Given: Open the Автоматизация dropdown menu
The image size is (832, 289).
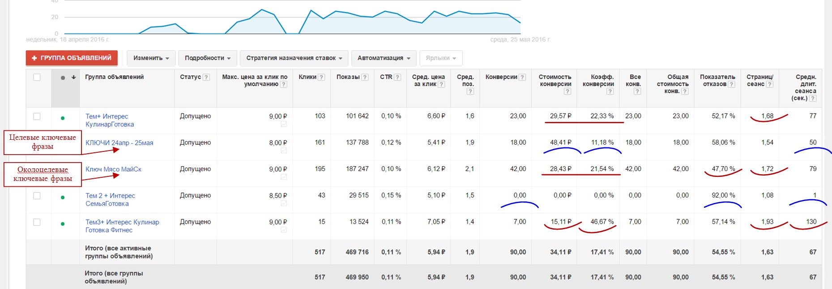Looking at the screenshot, I should (x=384, y=58).
